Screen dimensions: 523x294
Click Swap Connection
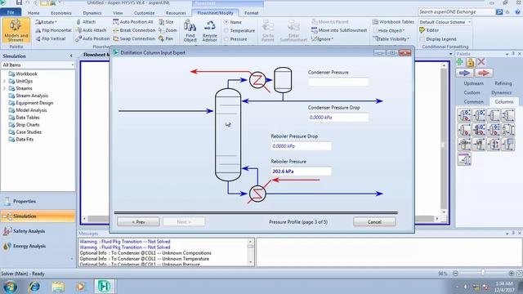[134, 38]
